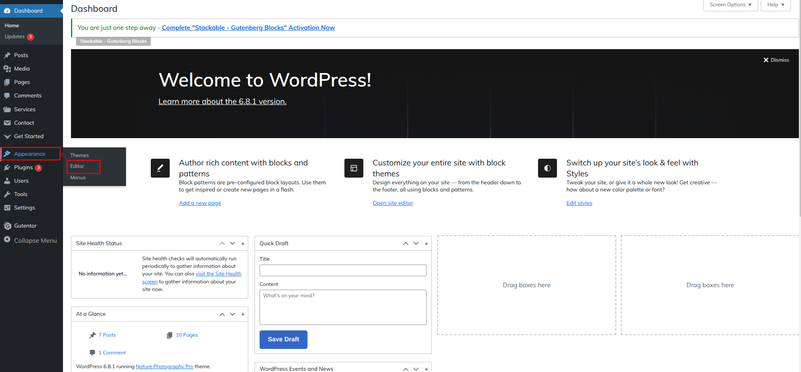Toggle the At a Glance panel collapse

[x=243, y=314]
